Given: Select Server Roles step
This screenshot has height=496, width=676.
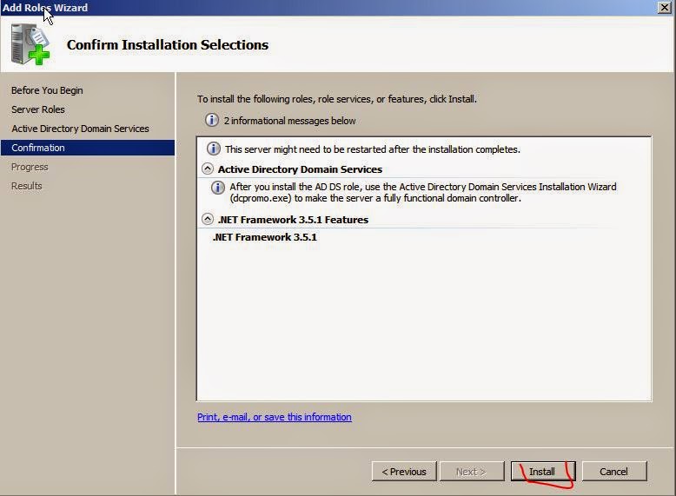Looking at the screenshot, I should (38, 109).
